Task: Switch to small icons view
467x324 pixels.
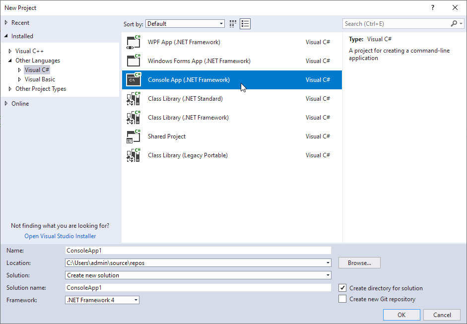Action: 233,24
